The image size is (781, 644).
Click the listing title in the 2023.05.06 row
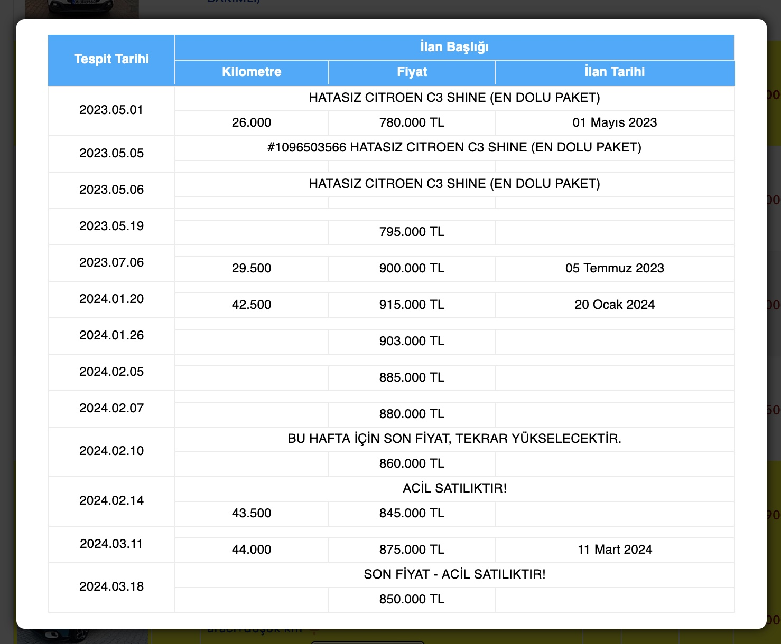[x=454, y=184]
